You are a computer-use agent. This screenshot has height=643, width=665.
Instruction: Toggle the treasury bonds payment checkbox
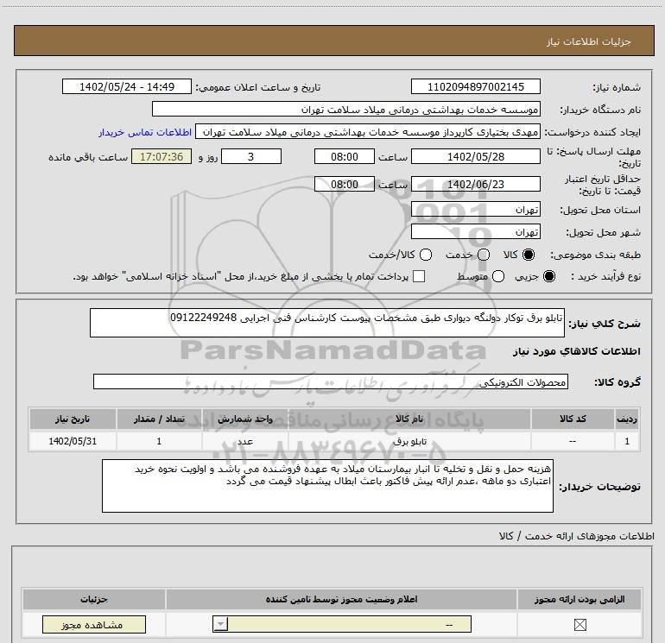tap(419, 277)
